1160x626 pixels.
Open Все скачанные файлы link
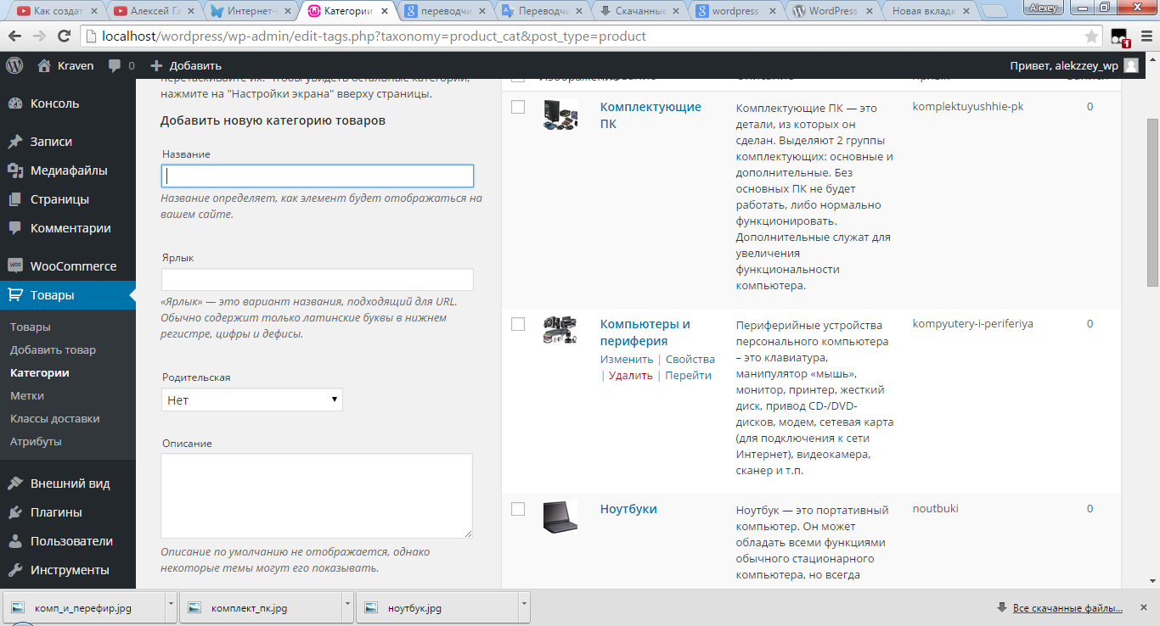point(1067,608)
